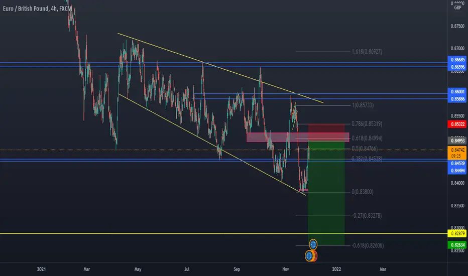This screenshot has height=276, width=468.
Task: Select the -0.27(0.83278) Fibonacci extension label
Action: coord(367,215)
